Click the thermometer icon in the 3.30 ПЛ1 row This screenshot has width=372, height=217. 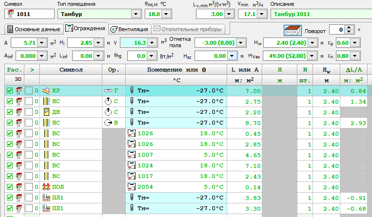132,208
